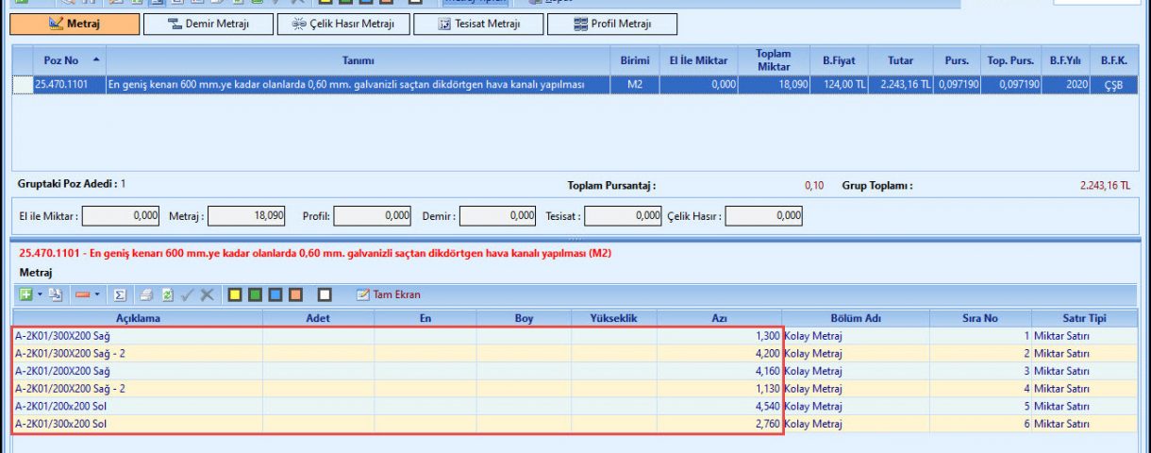Viewport: 1151px width, 453px height.
Task: Open dropdown arrow next to add row icon
Action: click(x=40, y=294)
